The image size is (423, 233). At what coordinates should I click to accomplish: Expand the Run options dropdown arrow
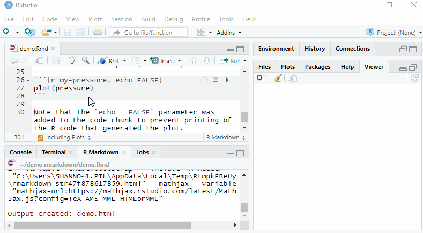[x=244, y=61]
